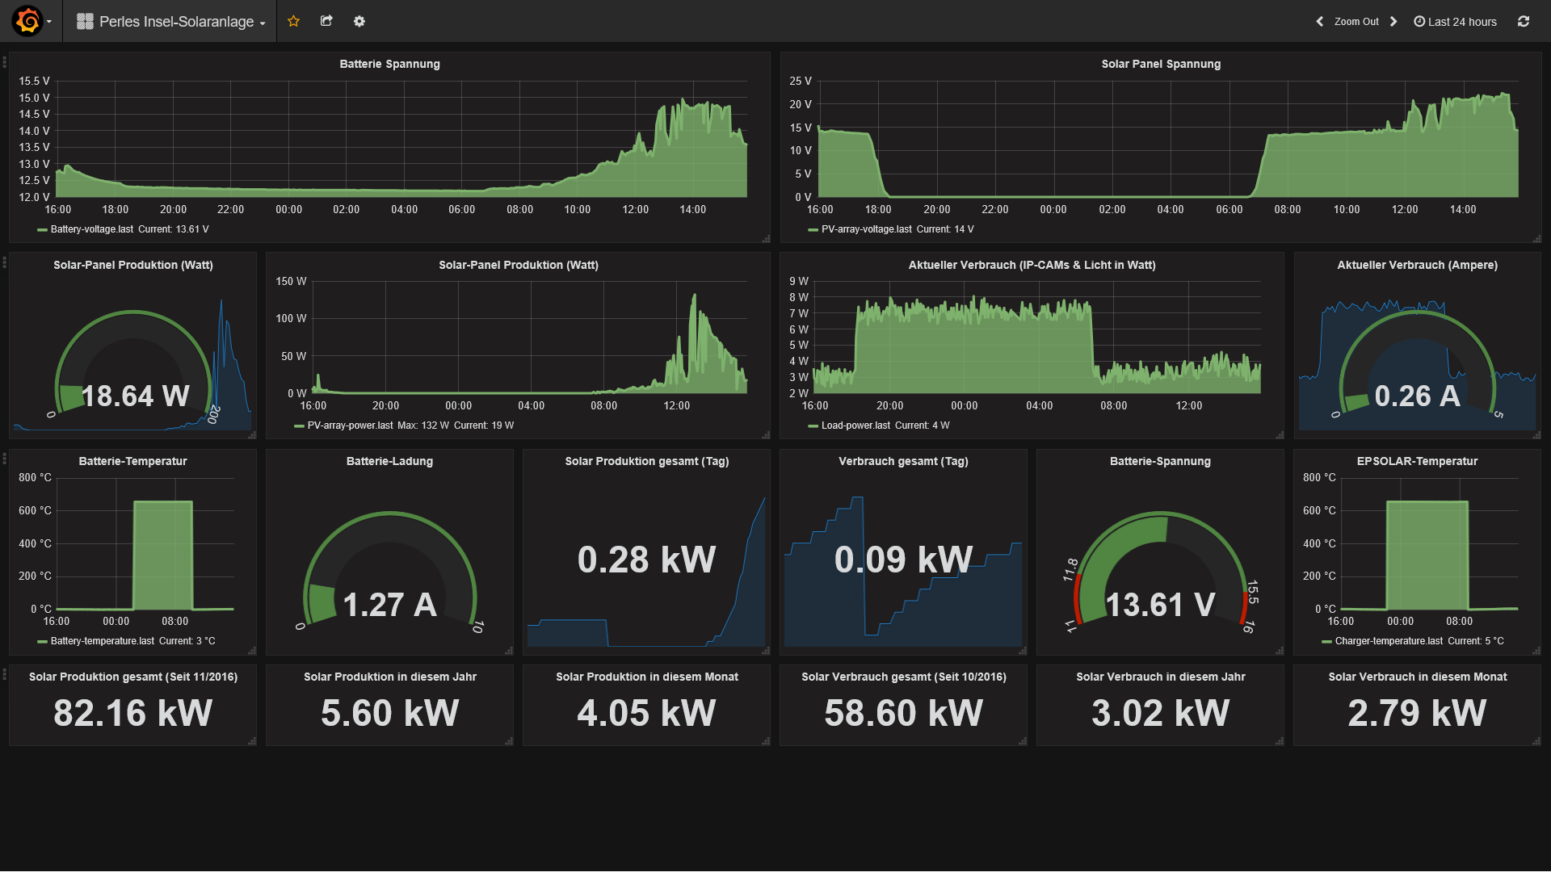Open the Grafana logo main menu
The height and width of the screenshot is (872, 1551).
(28, 21)
